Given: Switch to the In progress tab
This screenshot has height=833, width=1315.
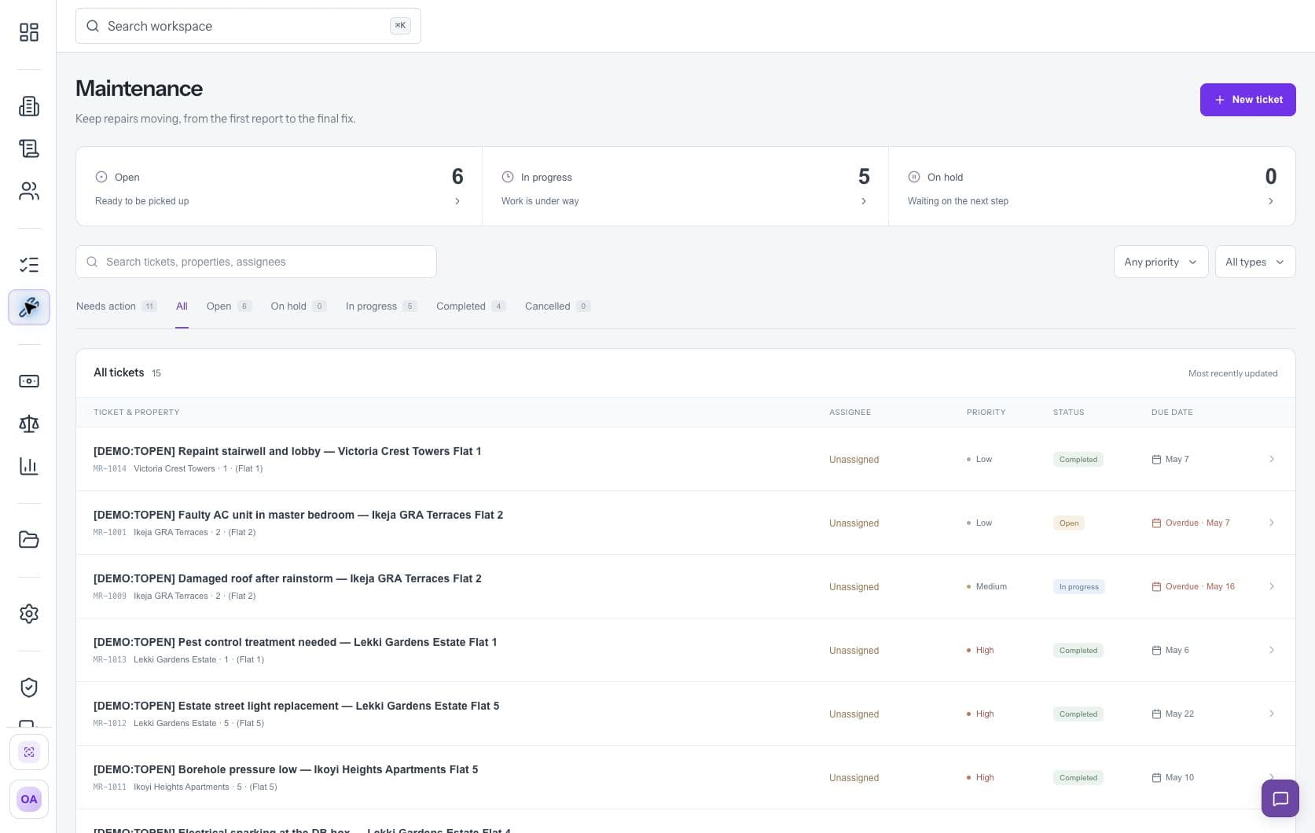Looking at the screenshot, I should click(x=381, y=306).
